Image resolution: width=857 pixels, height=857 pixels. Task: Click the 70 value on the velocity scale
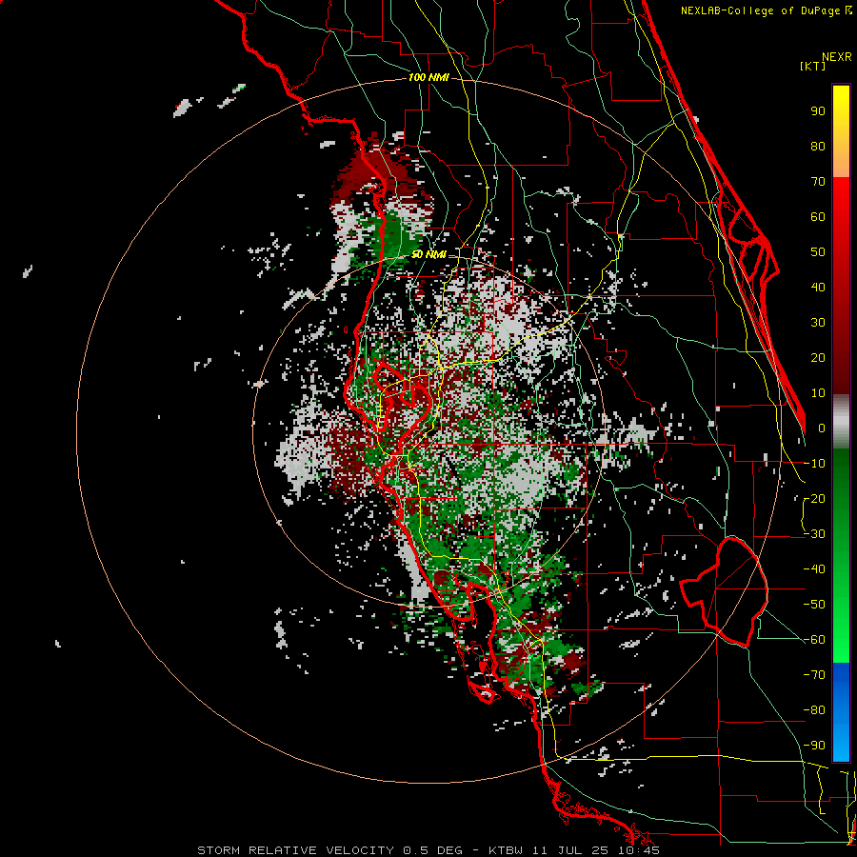coord(818,182)
